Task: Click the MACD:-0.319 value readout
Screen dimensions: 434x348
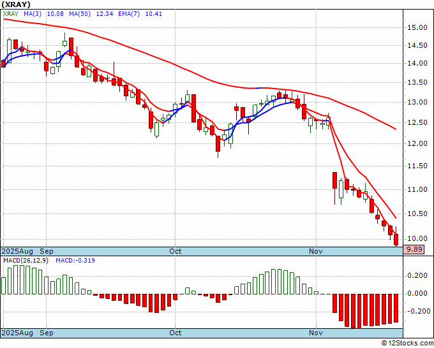Action: coord(75,261)
